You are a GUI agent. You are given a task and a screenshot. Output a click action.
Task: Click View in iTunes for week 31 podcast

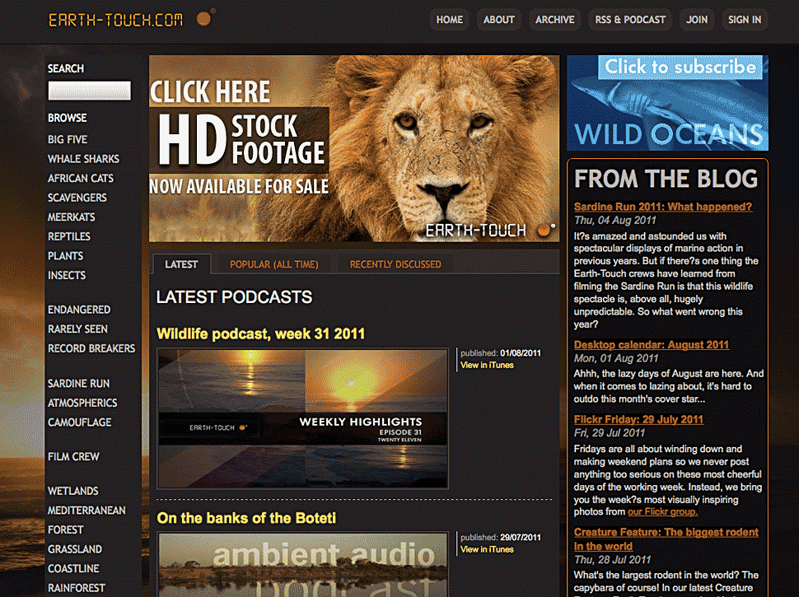487,366
